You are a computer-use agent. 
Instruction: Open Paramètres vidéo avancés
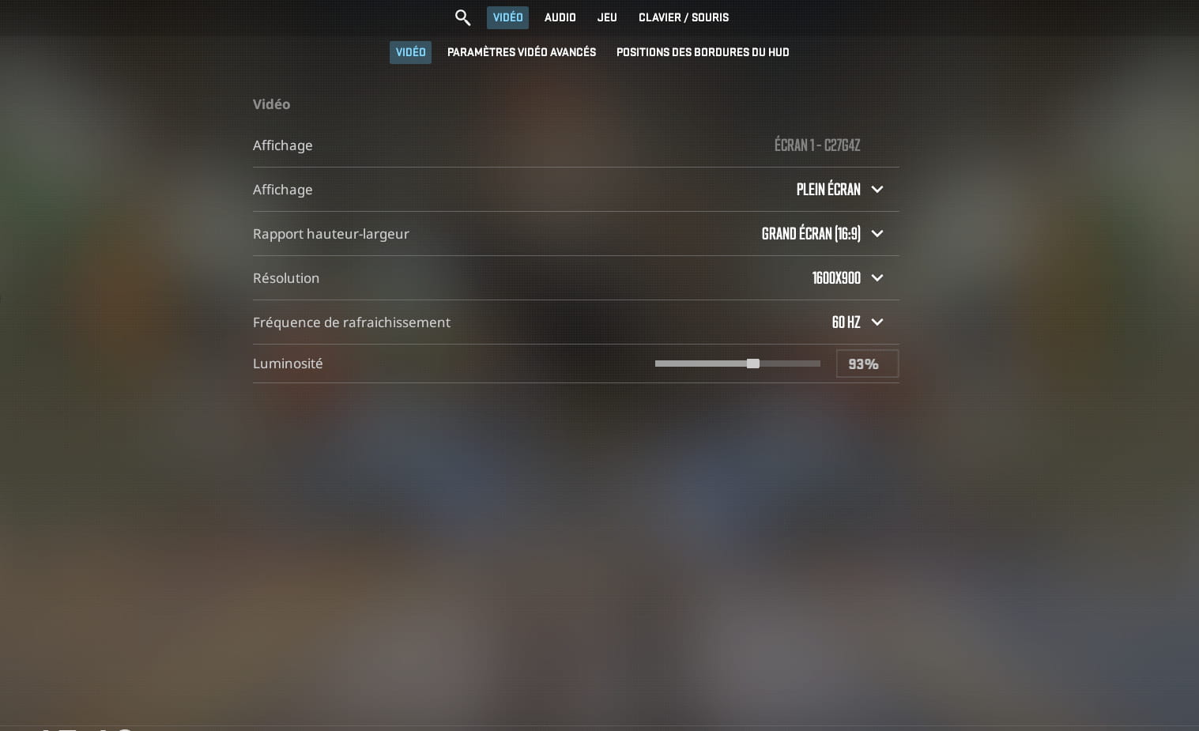pyautogui.click(x=522, y=52)
